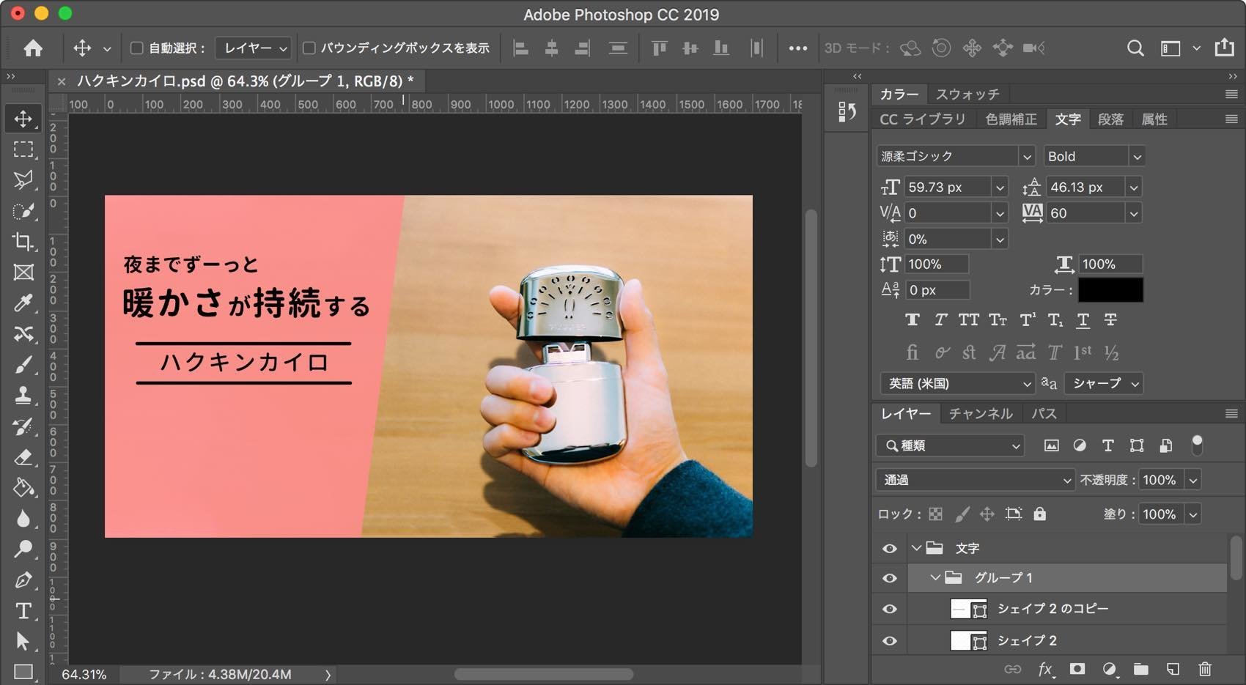Choose the Clone Stamp tool
The width and height of the screenshot is (1246, 685).
[23, 396]
